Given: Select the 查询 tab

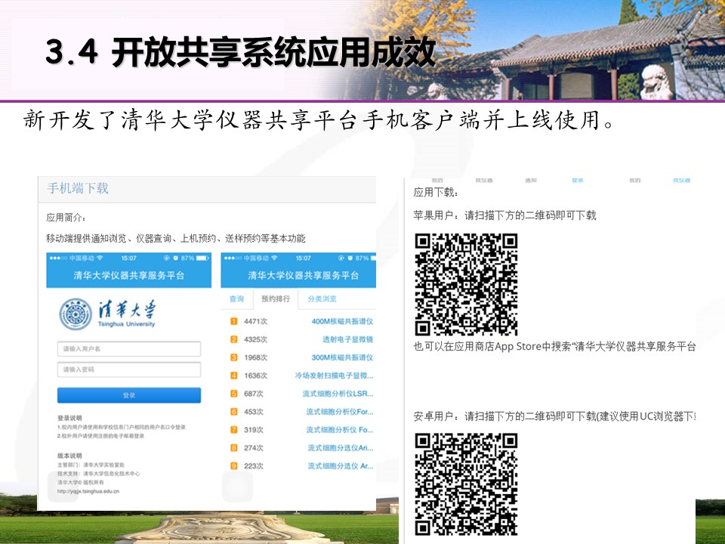Looking at the screenshot, I should tap(236, 299).
